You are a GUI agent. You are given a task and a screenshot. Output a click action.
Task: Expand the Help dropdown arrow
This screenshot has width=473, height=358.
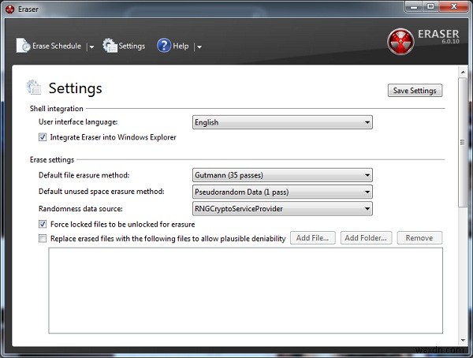(199, 47)
